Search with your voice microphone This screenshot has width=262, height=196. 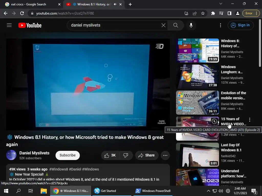(x=191, y=25)
